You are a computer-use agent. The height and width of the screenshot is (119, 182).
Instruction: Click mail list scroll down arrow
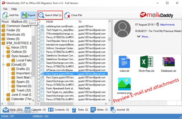click(109, 100)
